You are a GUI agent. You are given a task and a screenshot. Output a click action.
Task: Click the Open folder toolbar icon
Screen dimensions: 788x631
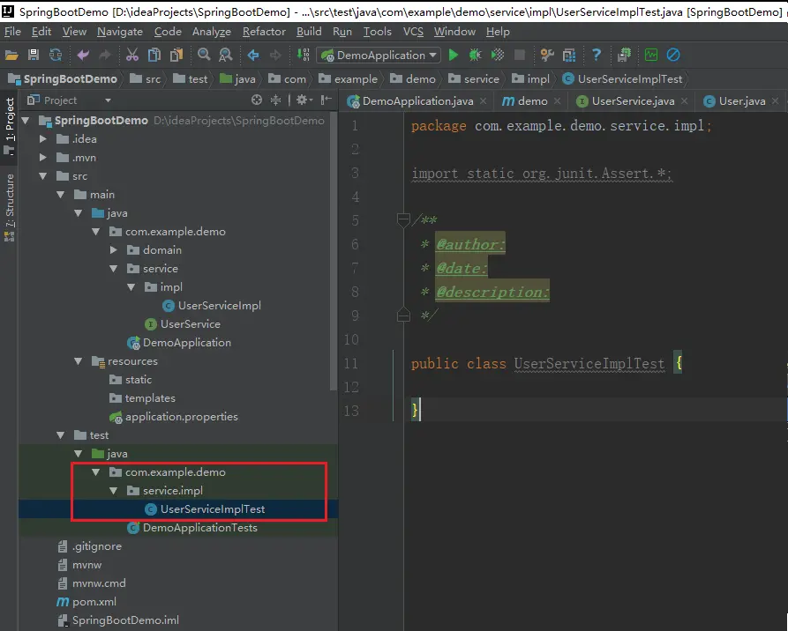pyautogui.click(x=11, y=55)
